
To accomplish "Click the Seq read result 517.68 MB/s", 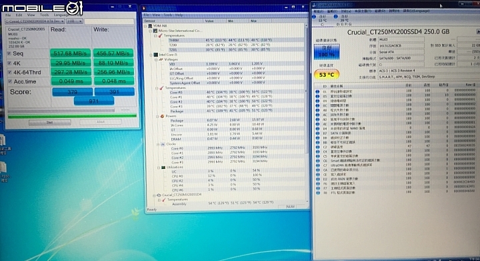I will 70,53.
